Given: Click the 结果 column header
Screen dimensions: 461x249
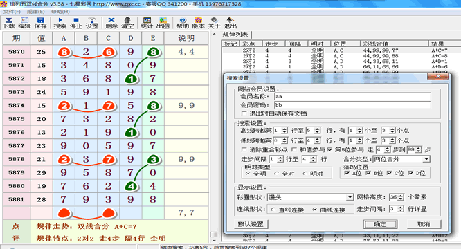Looking at the screenshot, I should coord(444,44).
